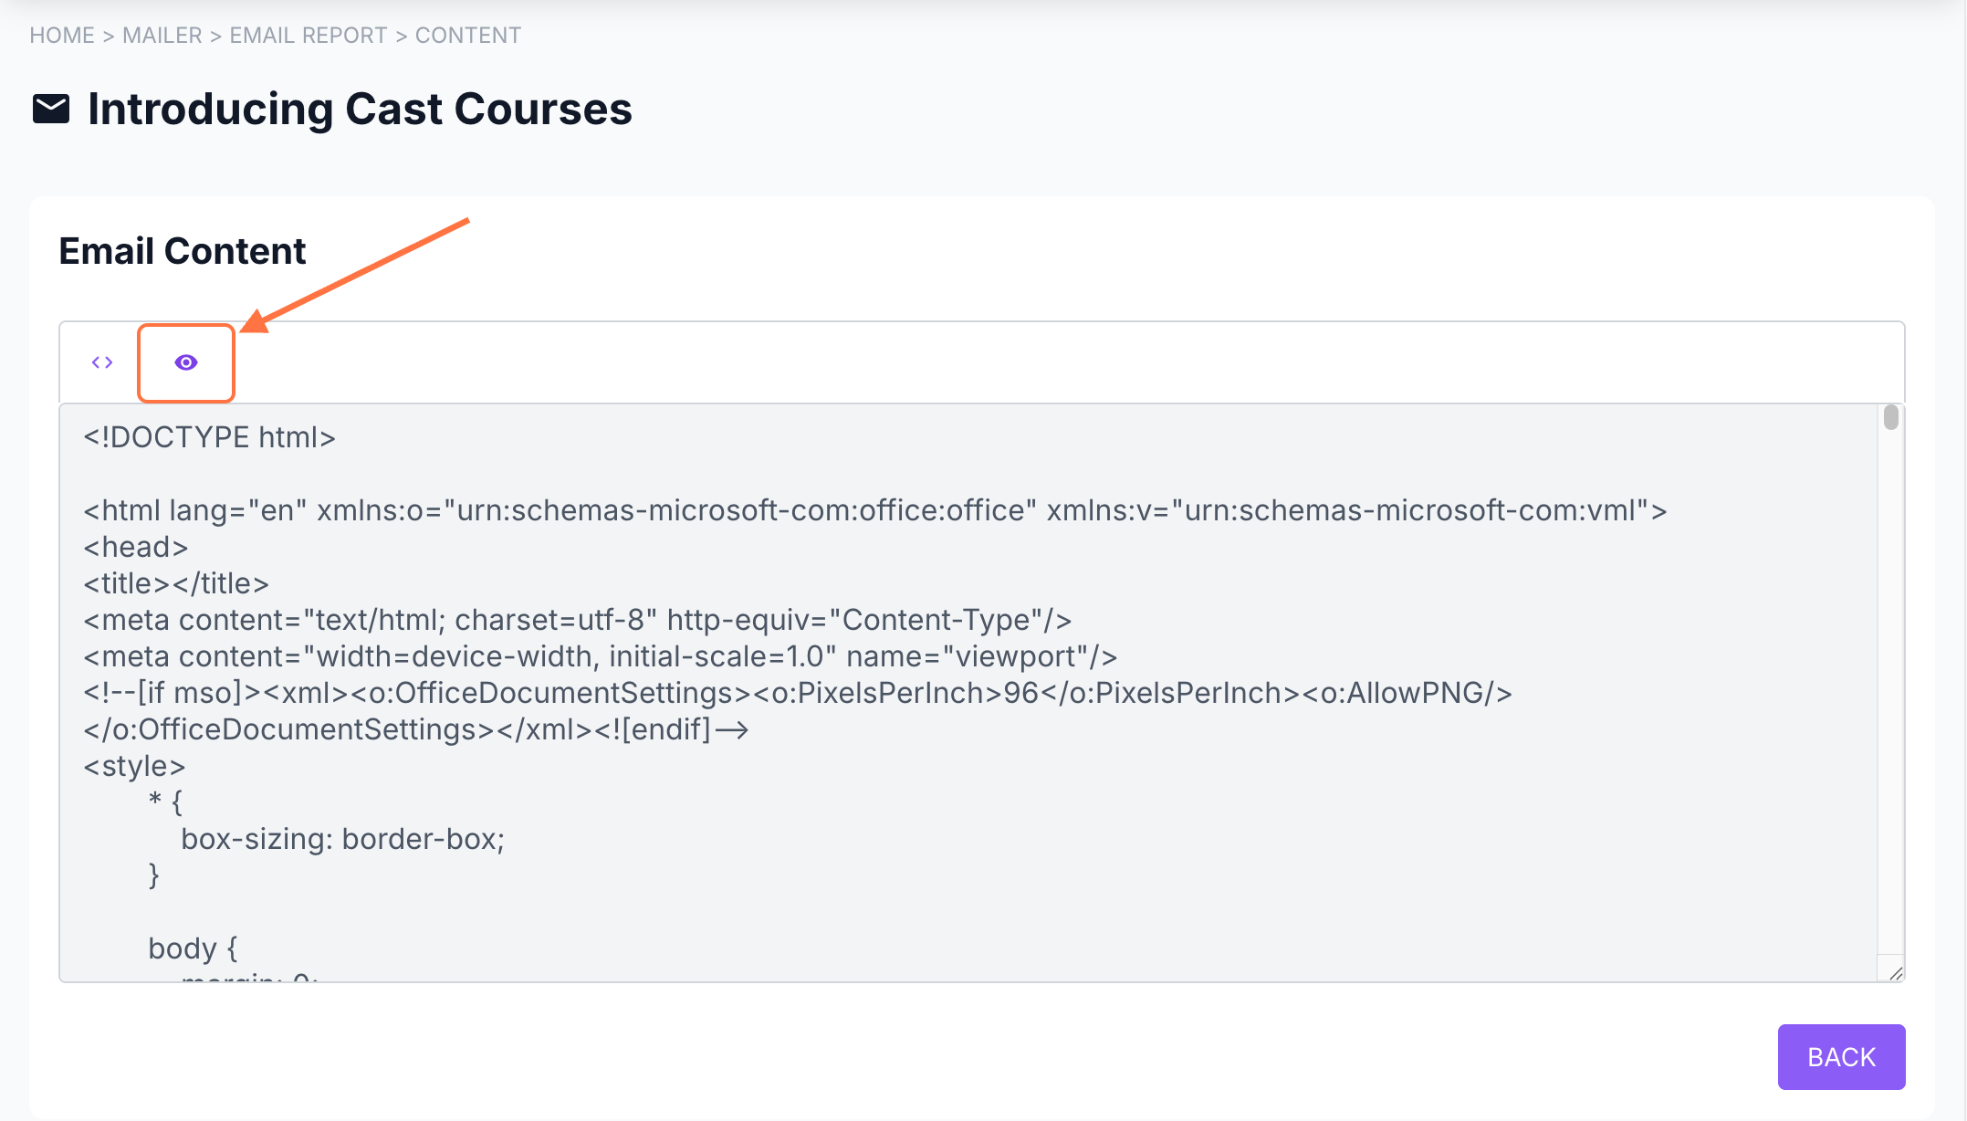1967x1121 pixels.
Task: Open MAILER breadcrumb link
Action: click(x=162, y=36)
